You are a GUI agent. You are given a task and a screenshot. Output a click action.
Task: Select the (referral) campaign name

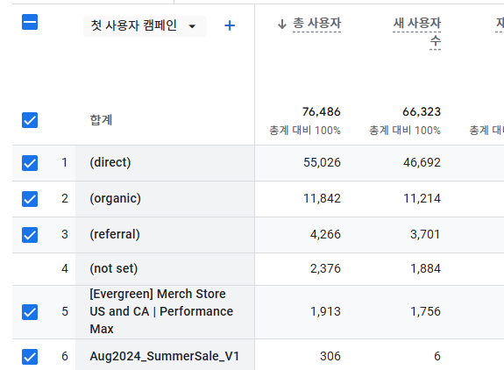[x=115, y=234]
